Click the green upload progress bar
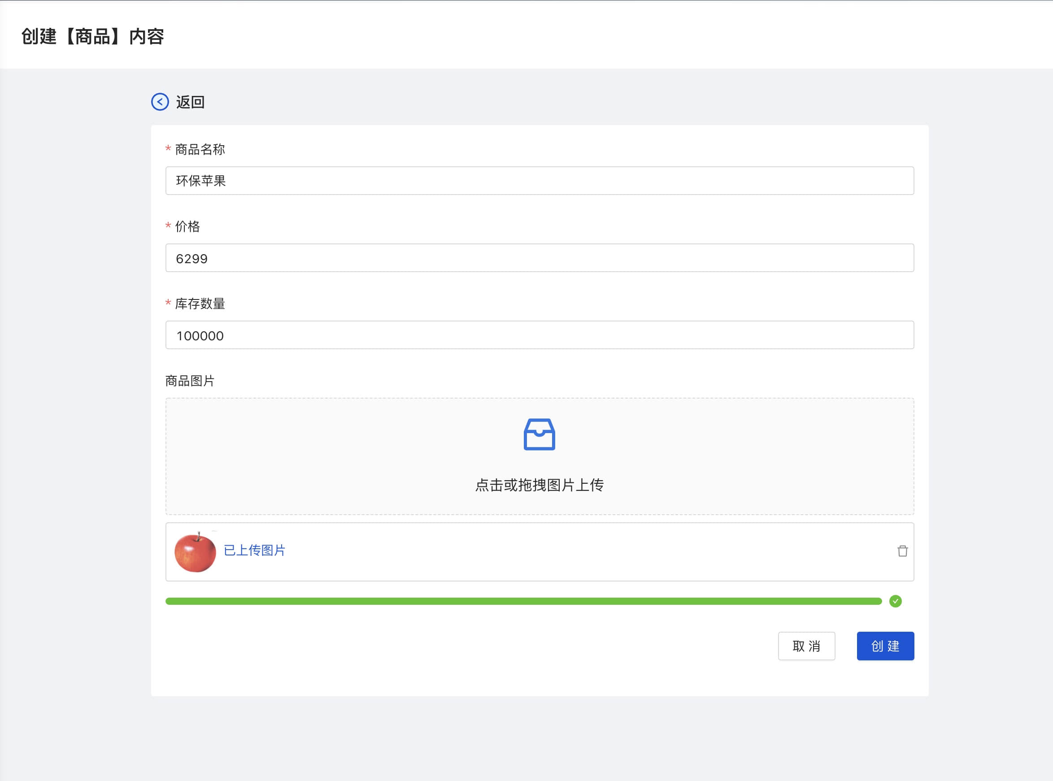Screen dimensions: 1053x781 tap(523, 601)
